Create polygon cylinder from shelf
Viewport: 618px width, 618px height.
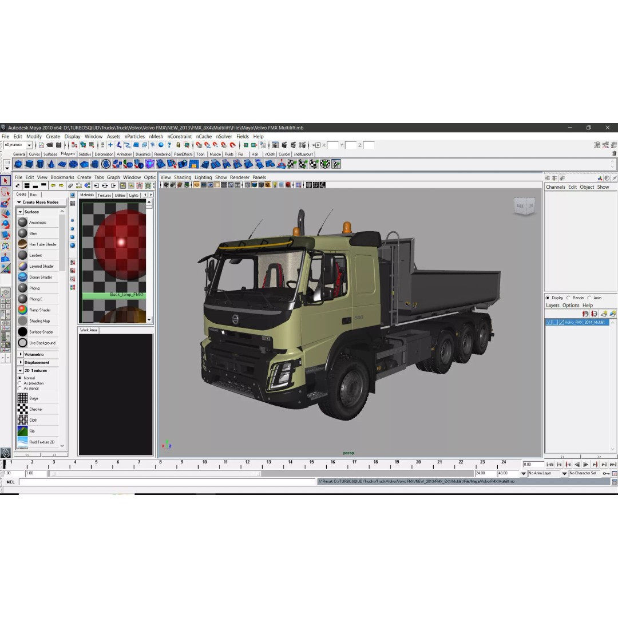click(40, 164)
